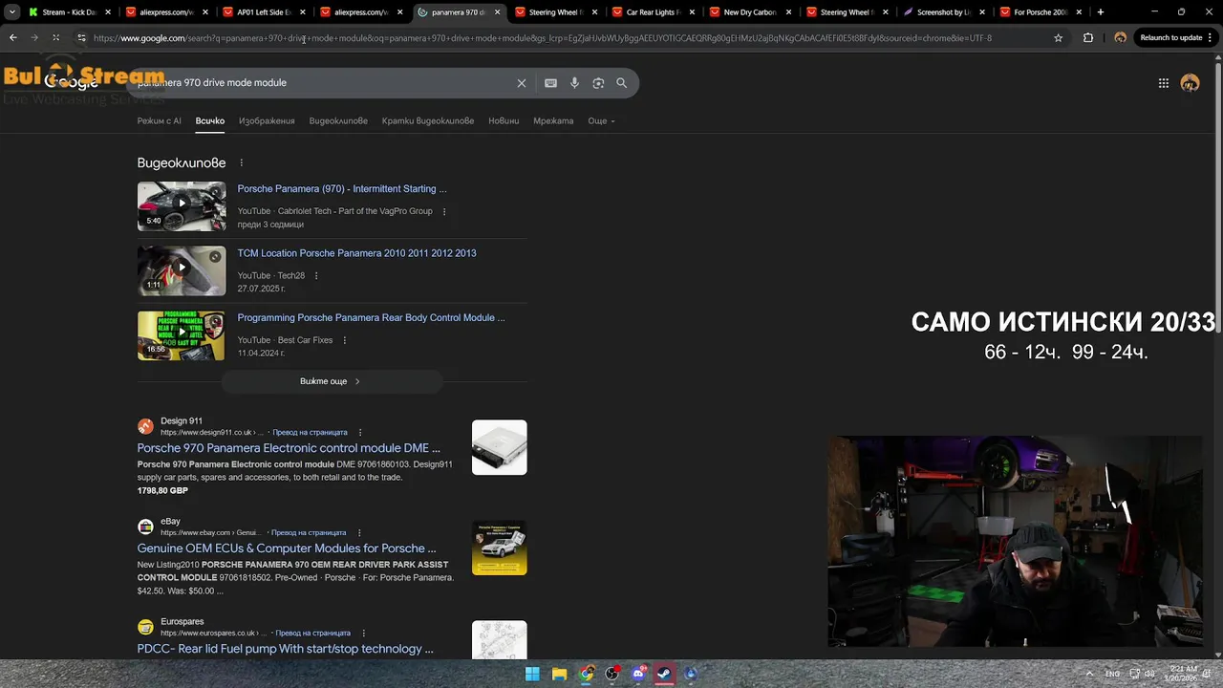
Task: Stop loading the page
Action: pyautogui.click(x=55, y=38)
